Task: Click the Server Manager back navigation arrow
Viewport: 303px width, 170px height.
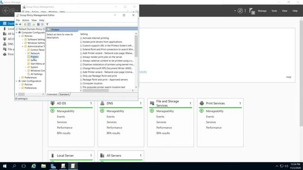Action: (6, 10)
